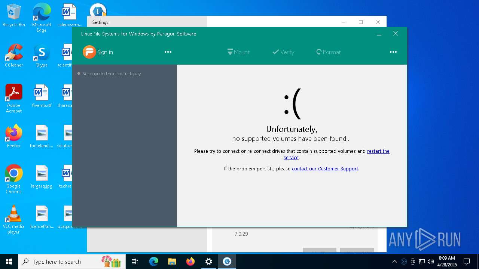The height and width of the screenshot is (269, 479).
Task: Select licensefran image file on desktop
Action: (x=42, y=217)
